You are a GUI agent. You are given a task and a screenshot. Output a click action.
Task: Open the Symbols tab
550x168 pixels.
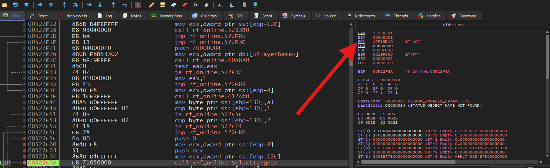click(x=294, y=16)
